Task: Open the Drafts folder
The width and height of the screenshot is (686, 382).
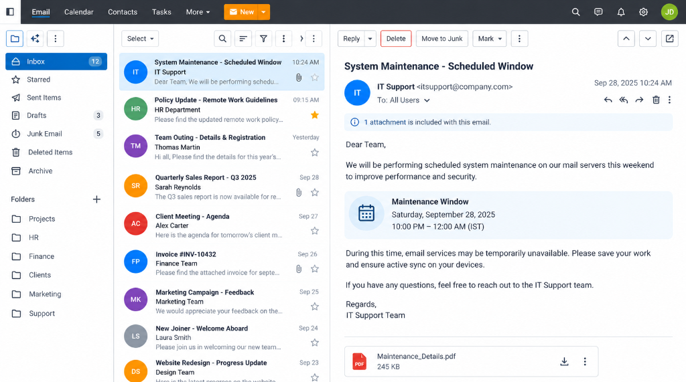Action: pos(56,115)
